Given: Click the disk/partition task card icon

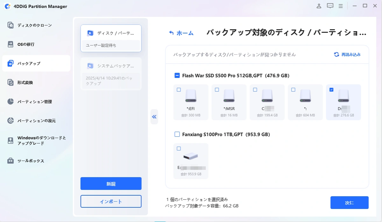Looking at the screenshot, I should [90, 33].
